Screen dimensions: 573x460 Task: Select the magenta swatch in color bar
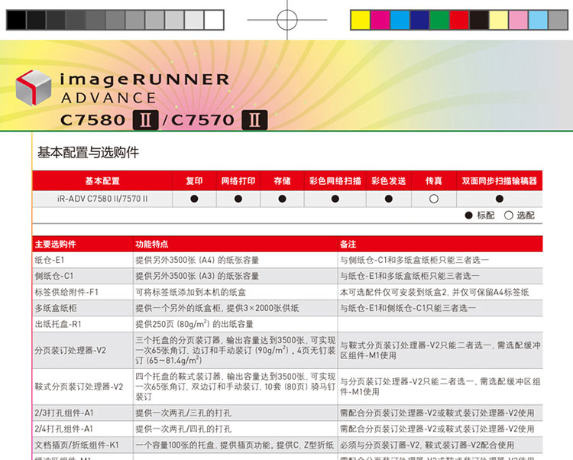point(380,20)
